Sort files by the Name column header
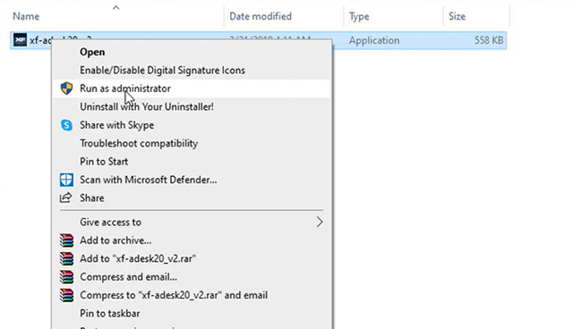Viewport: 573px width, 329px height. click(26, 16)
